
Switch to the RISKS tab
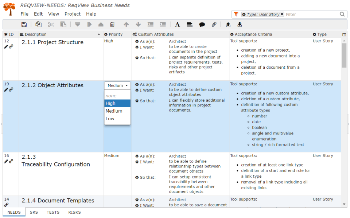[74, 212]
